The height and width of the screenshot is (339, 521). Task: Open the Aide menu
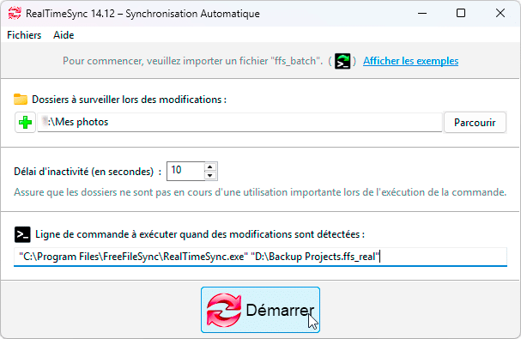(x=64, y=35)
